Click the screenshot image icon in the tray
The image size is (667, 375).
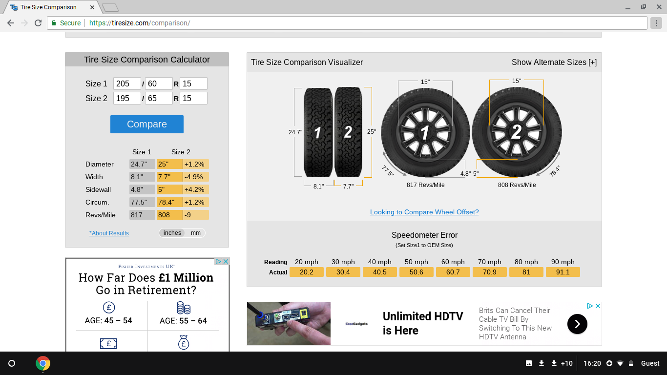pyautogui.click(x=529, y=363)
